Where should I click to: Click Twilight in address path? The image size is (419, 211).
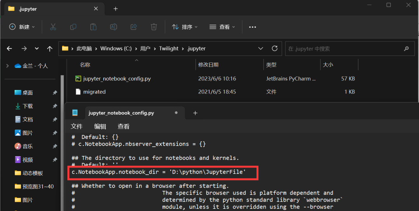pos(169,48)
